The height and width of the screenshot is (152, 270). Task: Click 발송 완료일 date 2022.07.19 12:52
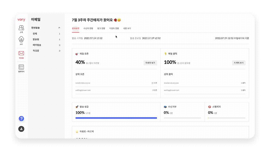click(151, 38)
